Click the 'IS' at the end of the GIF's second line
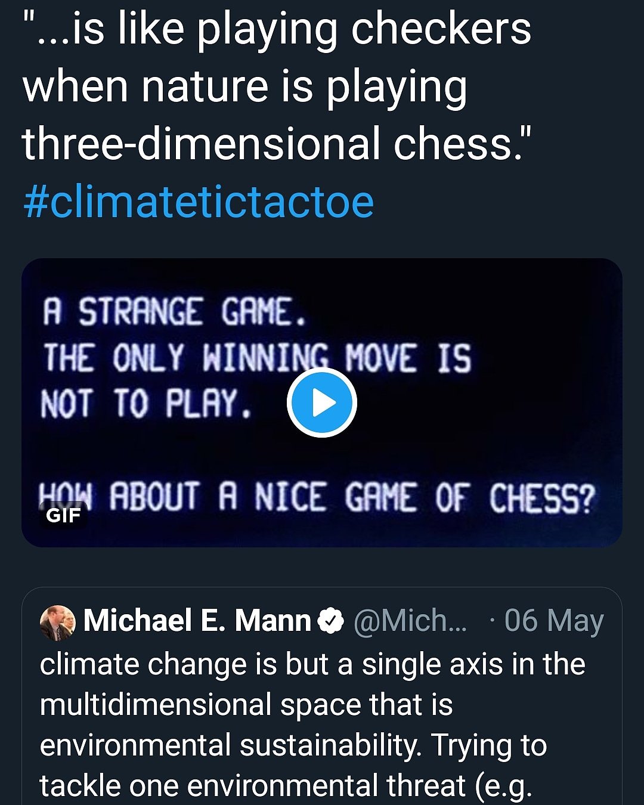Screen dimensions: 644x805 [x=454, y=358]
